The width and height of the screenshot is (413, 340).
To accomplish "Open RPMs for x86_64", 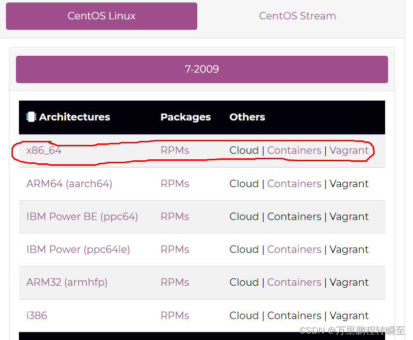I will pyautogui.click(x=175, y=150).
